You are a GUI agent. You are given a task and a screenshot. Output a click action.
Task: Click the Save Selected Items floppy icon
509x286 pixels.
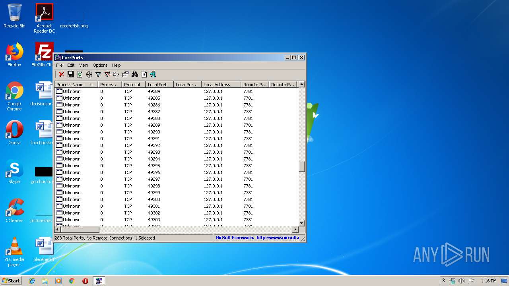(x=71, y=74)
